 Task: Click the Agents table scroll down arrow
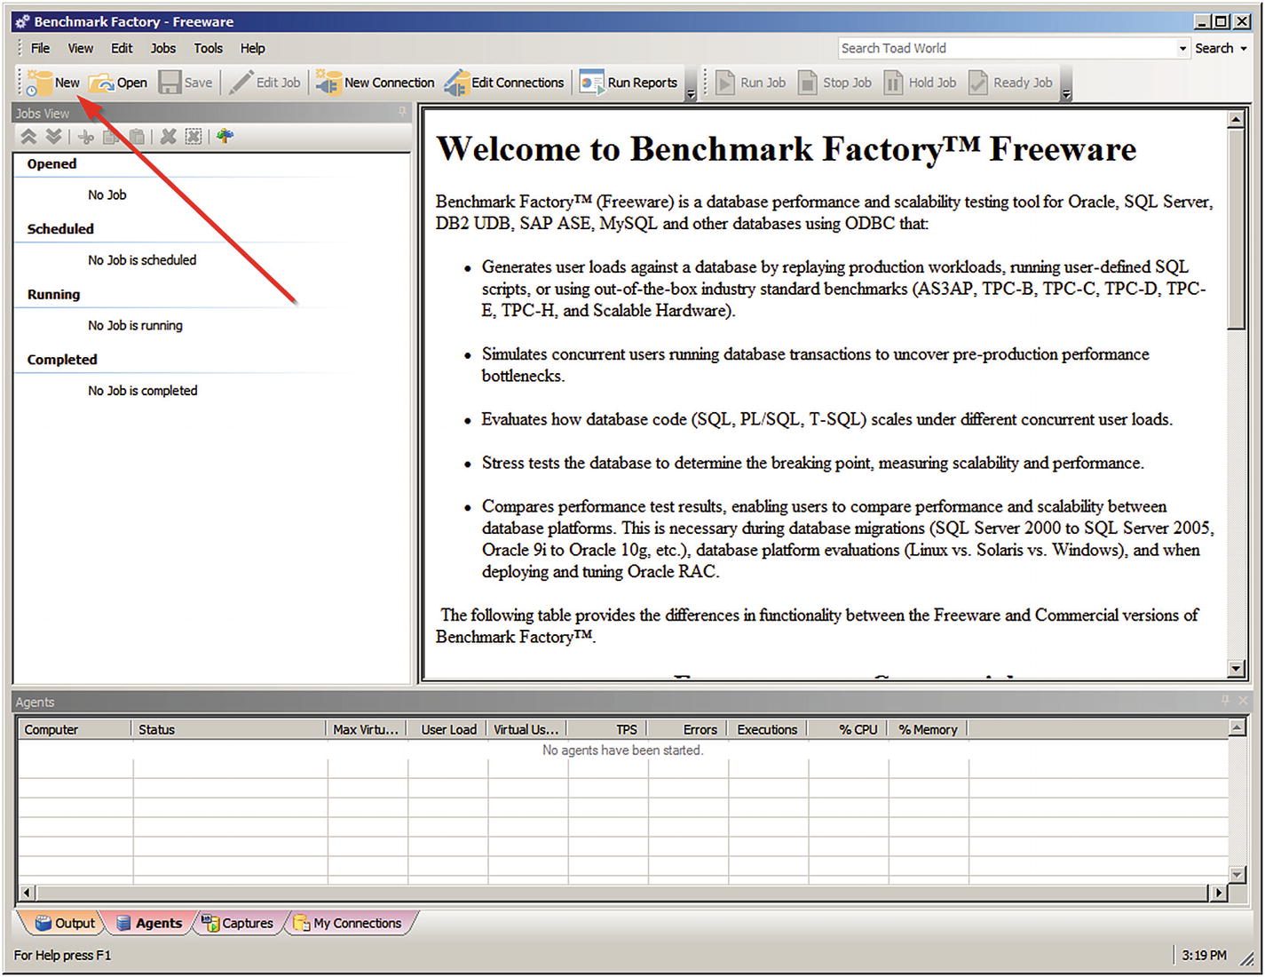click(1237, 875)
